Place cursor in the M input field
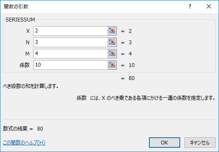The height and width of the screenshot is (152, 219). 70,53
